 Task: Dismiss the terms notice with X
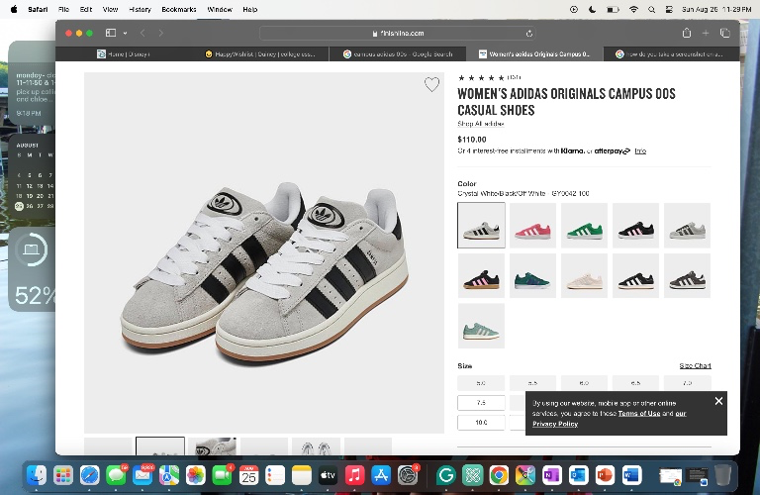718,401
